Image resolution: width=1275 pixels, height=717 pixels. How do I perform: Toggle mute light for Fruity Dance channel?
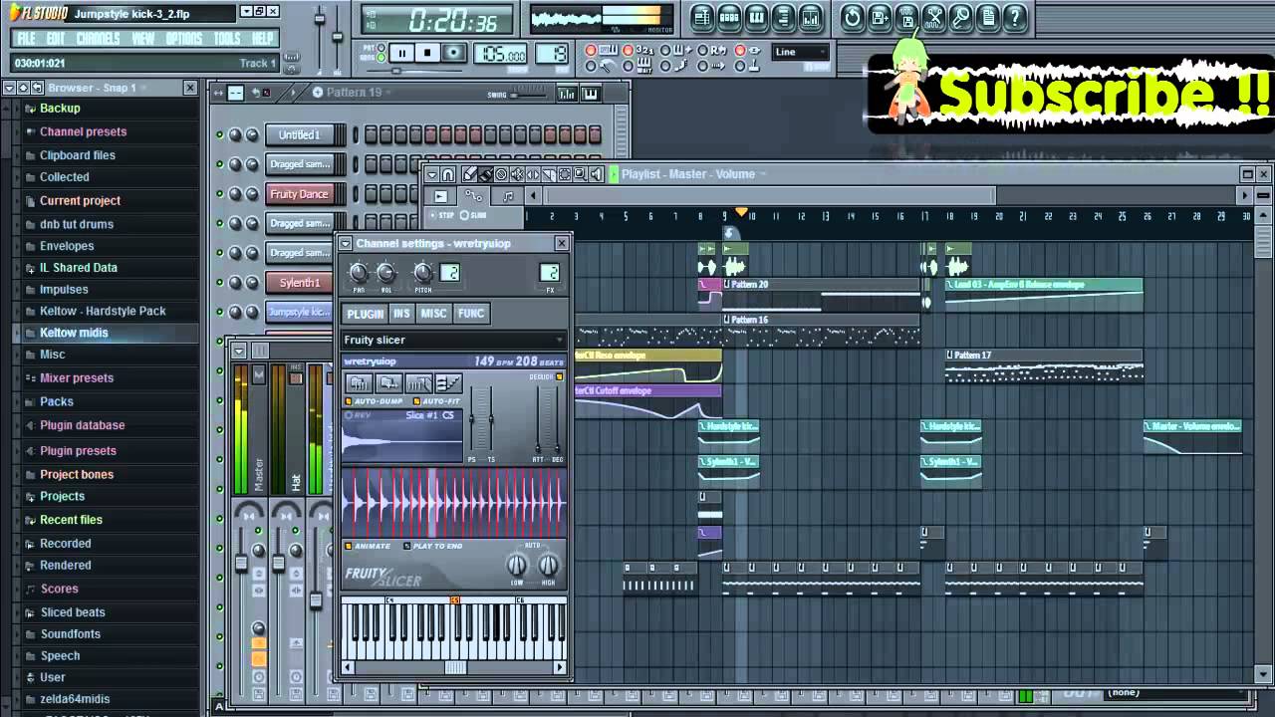click(x=219, y=194)
